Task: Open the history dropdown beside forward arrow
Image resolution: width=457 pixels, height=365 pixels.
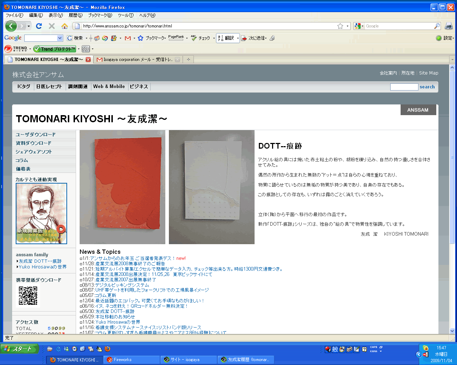Action: point(29,26)
